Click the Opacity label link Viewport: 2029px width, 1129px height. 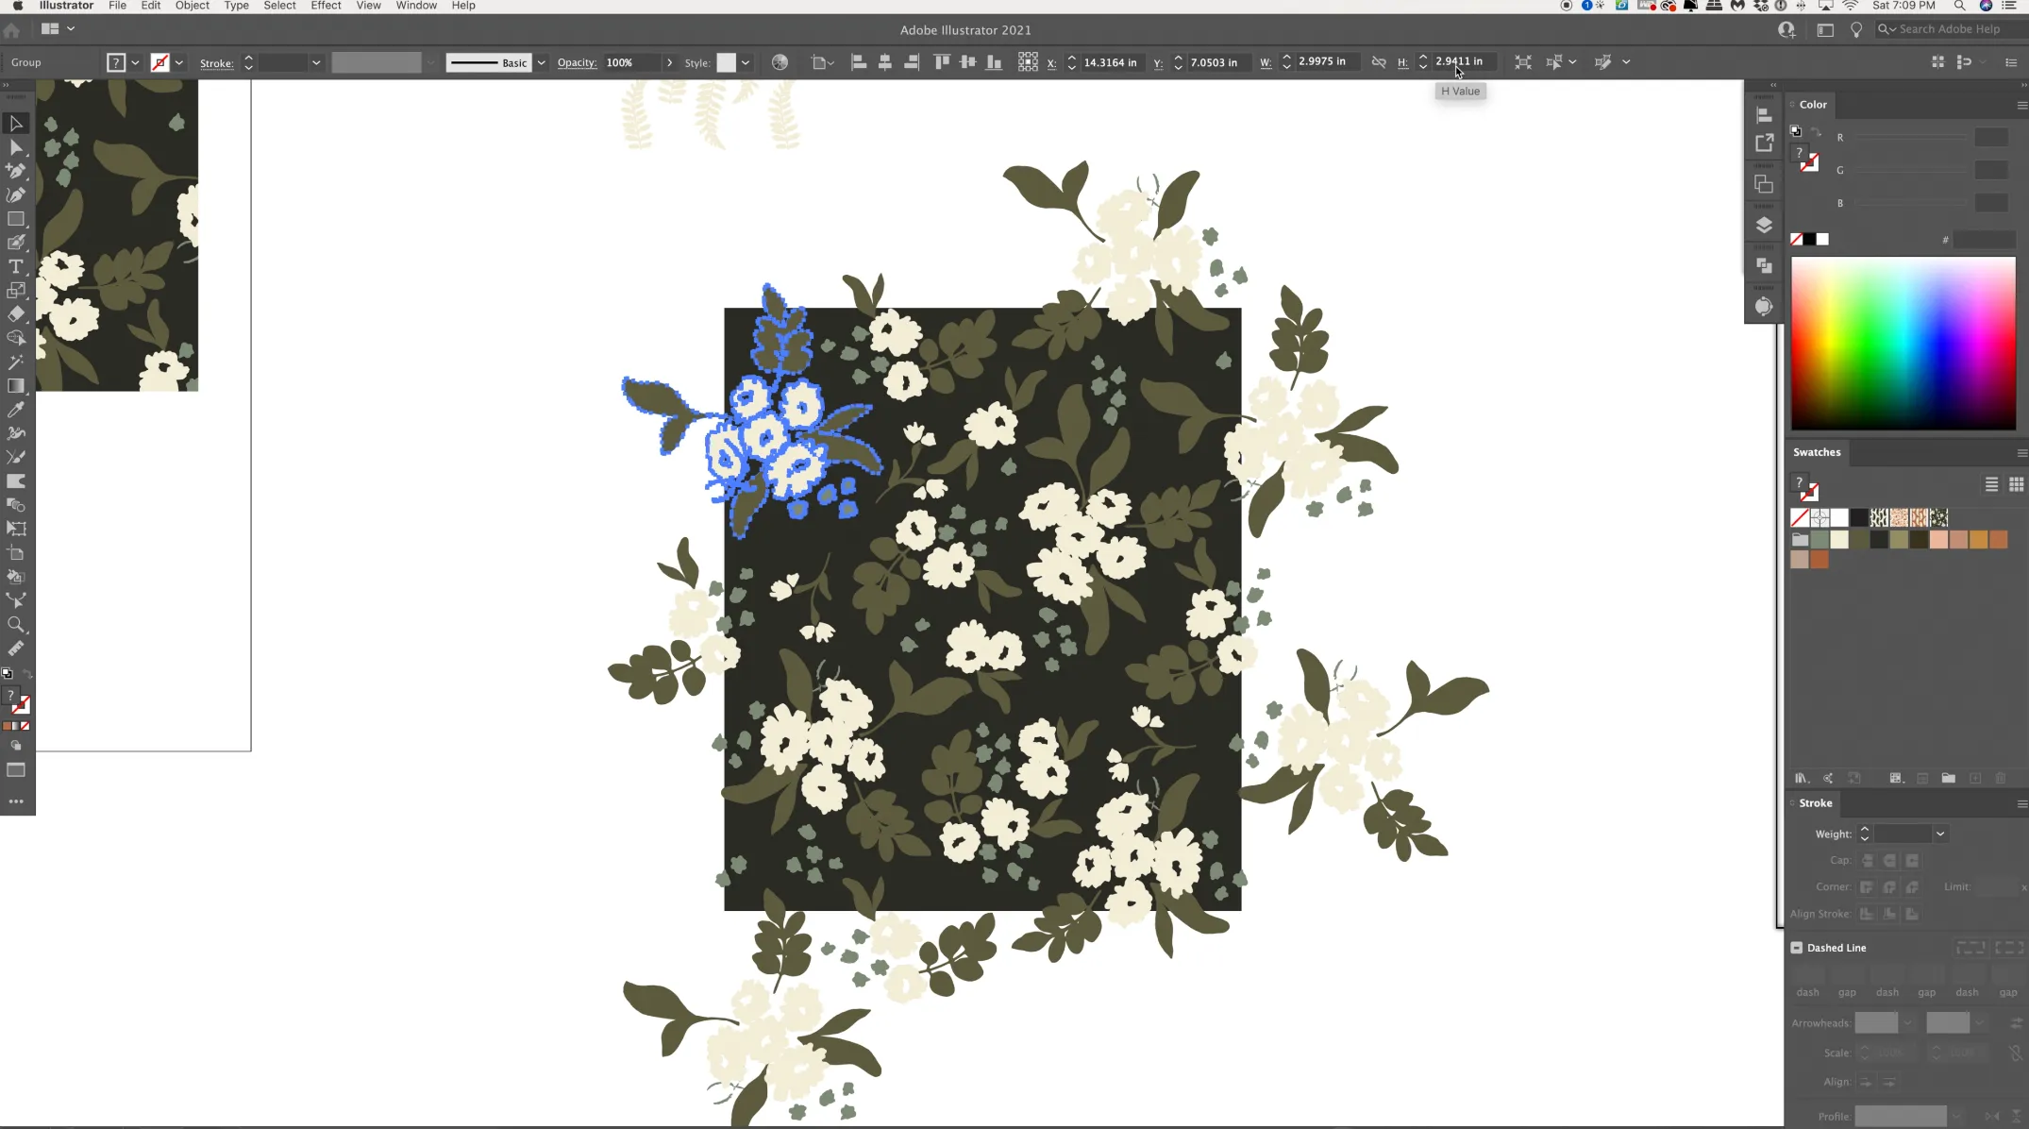(x=577, y=62)
